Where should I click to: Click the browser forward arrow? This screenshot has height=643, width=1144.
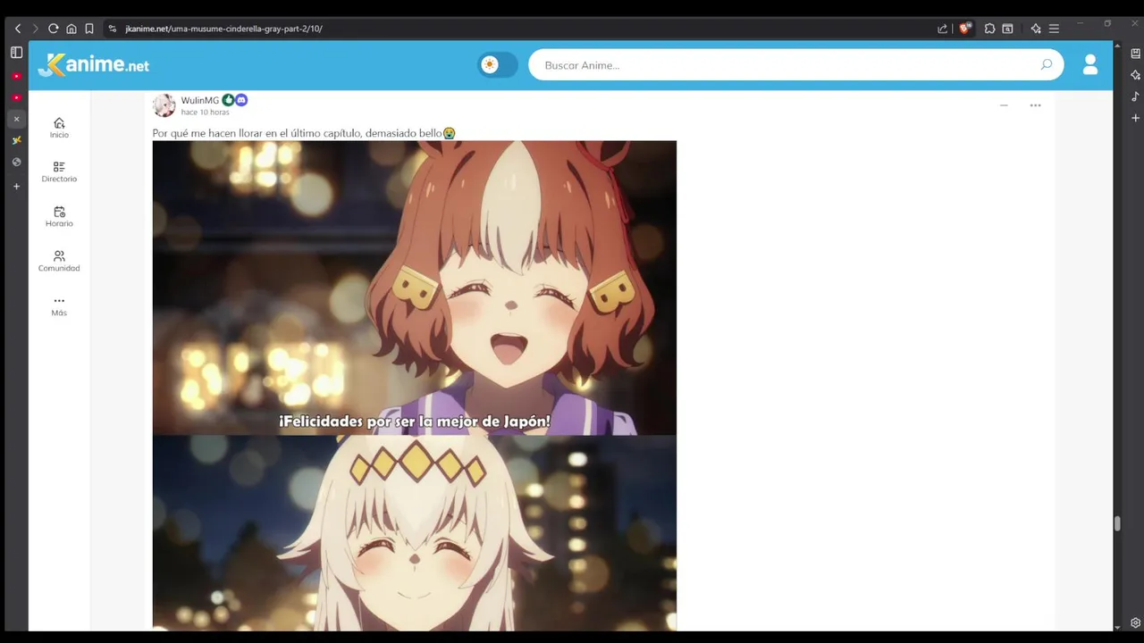[x=36, y=29]
